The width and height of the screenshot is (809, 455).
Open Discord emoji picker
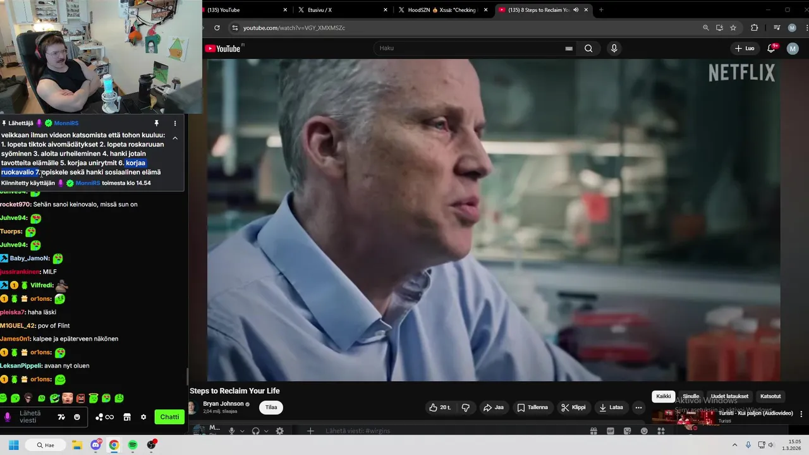tap(644, 431)
